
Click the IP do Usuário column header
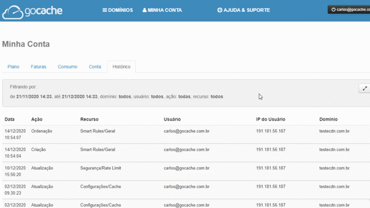271,120
